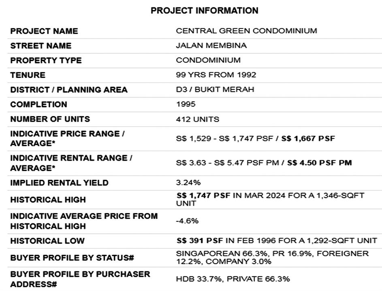Select the 412 UNITS value
Screen dimensions: 382x291
coord(197,119)
